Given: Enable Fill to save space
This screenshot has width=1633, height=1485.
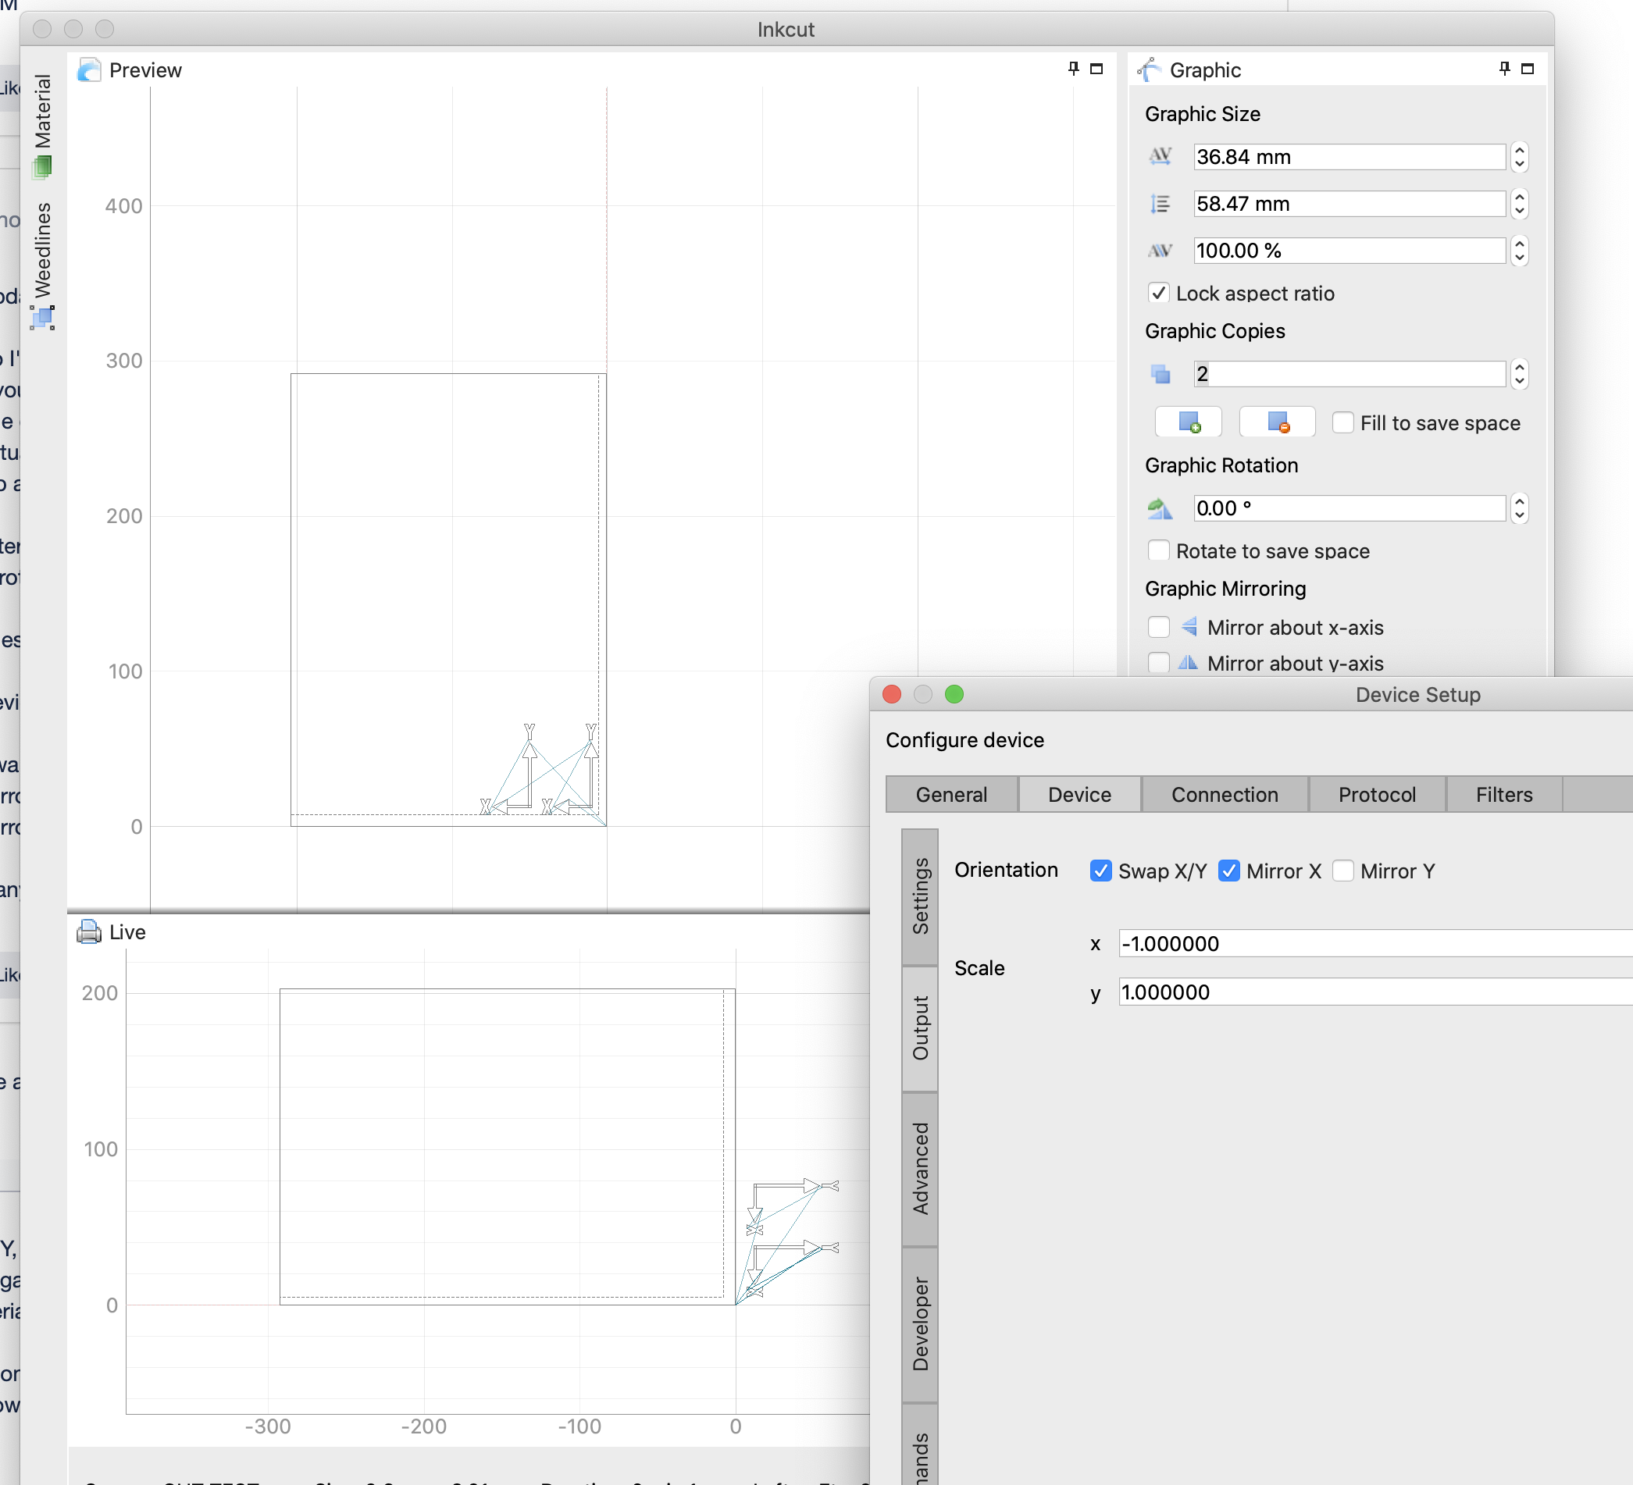Looking at the screenshot, I should coord(1342,422).
